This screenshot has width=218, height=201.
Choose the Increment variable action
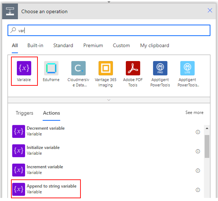point(106,170)
